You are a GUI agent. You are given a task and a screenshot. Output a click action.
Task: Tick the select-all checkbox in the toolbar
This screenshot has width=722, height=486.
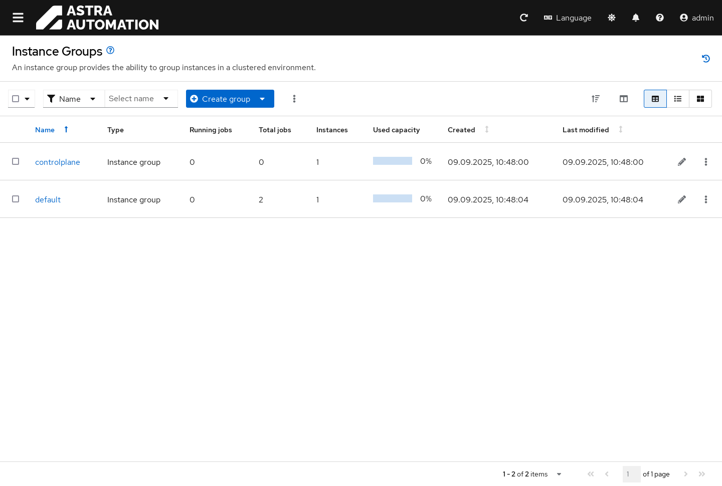16,99
